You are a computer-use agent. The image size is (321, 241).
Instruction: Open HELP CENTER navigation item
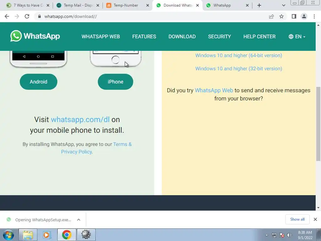coord(259,36)
